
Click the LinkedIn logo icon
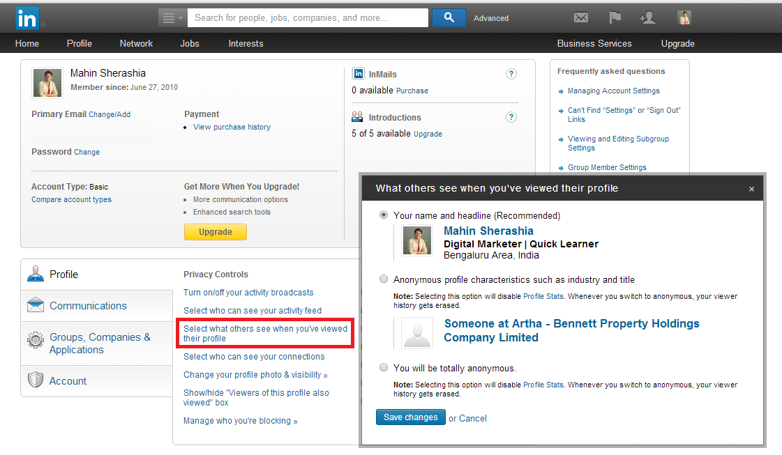[27, 18]
